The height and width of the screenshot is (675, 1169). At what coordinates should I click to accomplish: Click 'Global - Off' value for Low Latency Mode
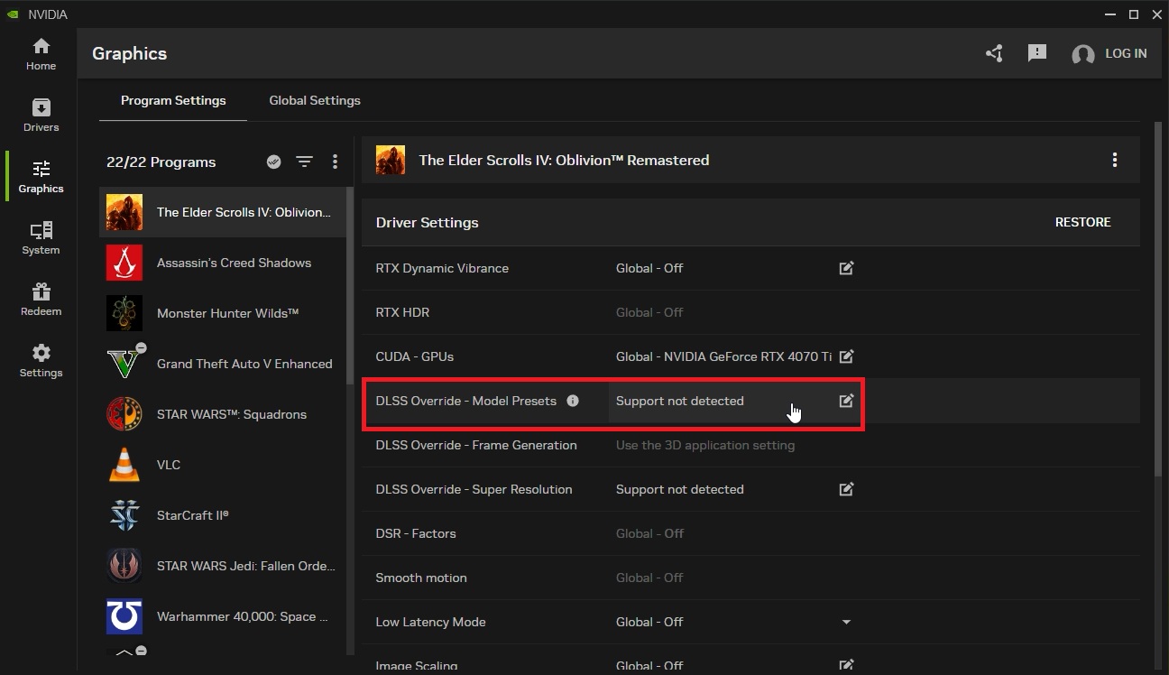(x=649, y=622)
